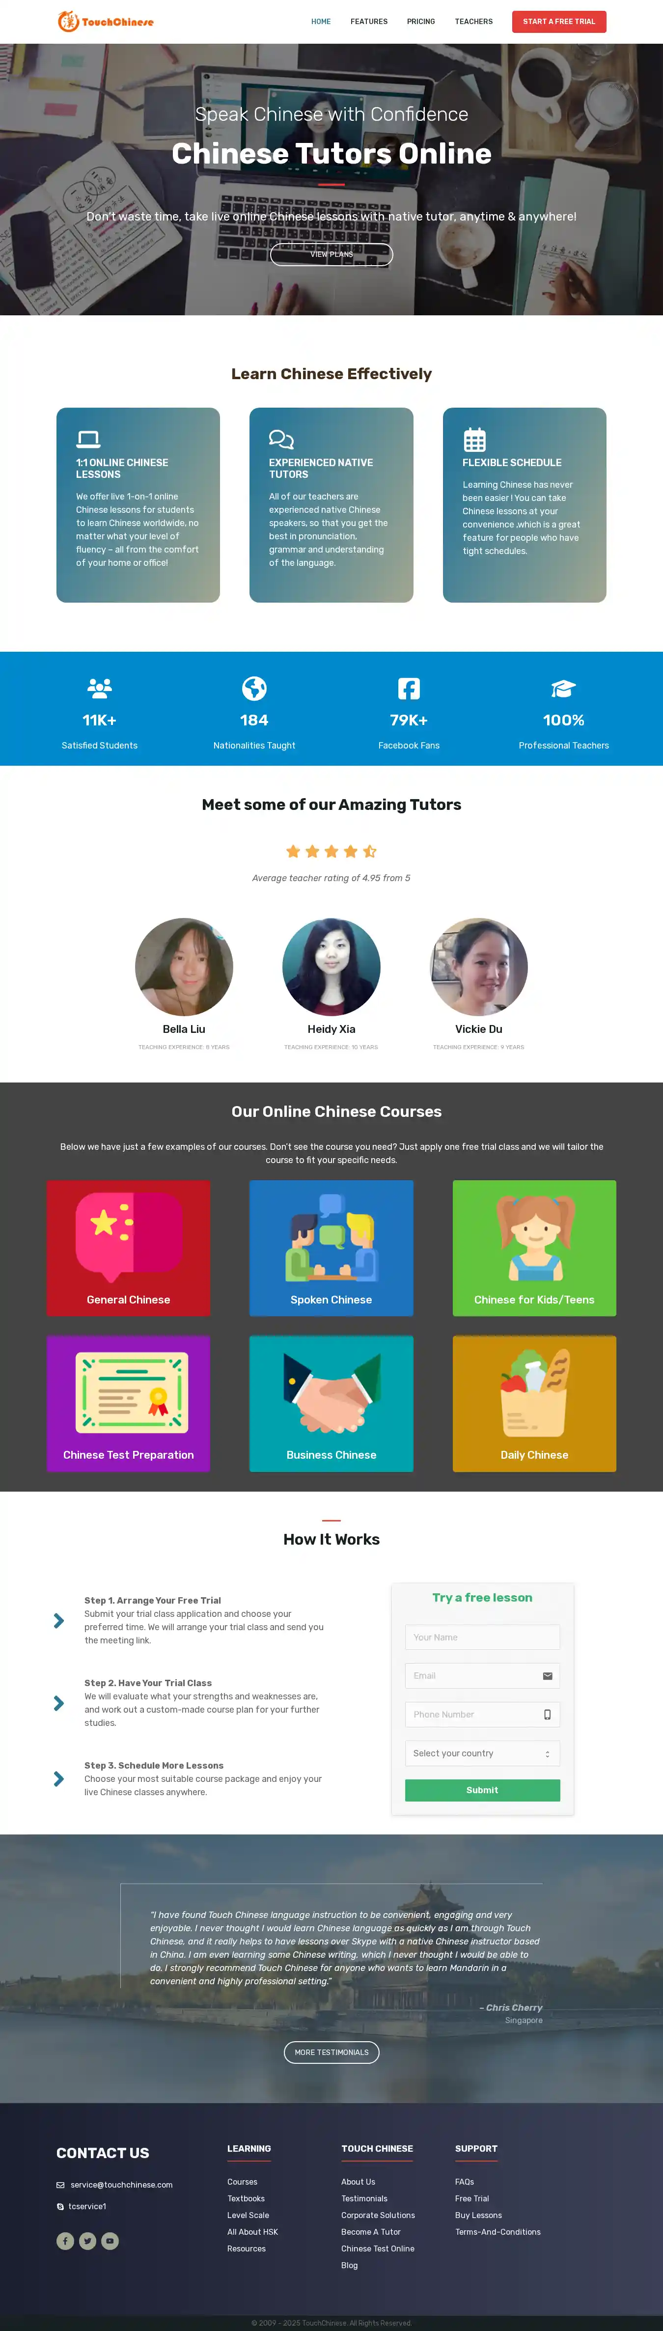The height and width of the screenshot is (2331, 663).
Task: Open the YouTube icon in footer
Action: click(x=110, y=2241)
